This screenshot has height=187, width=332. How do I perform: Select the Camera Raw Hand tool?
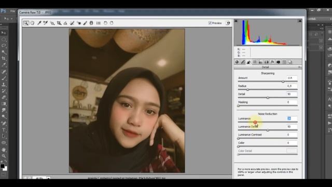click(32, 23)
